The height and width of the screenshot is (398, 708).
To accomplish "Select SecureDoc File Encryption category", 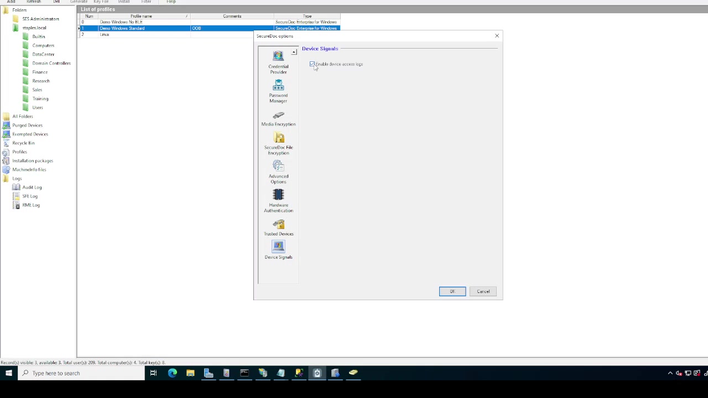I will pyautogui.click(x=278, y=144).
